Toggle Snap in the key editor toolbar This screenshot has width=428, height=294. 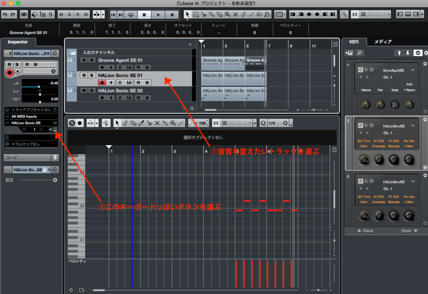[216, 123]
